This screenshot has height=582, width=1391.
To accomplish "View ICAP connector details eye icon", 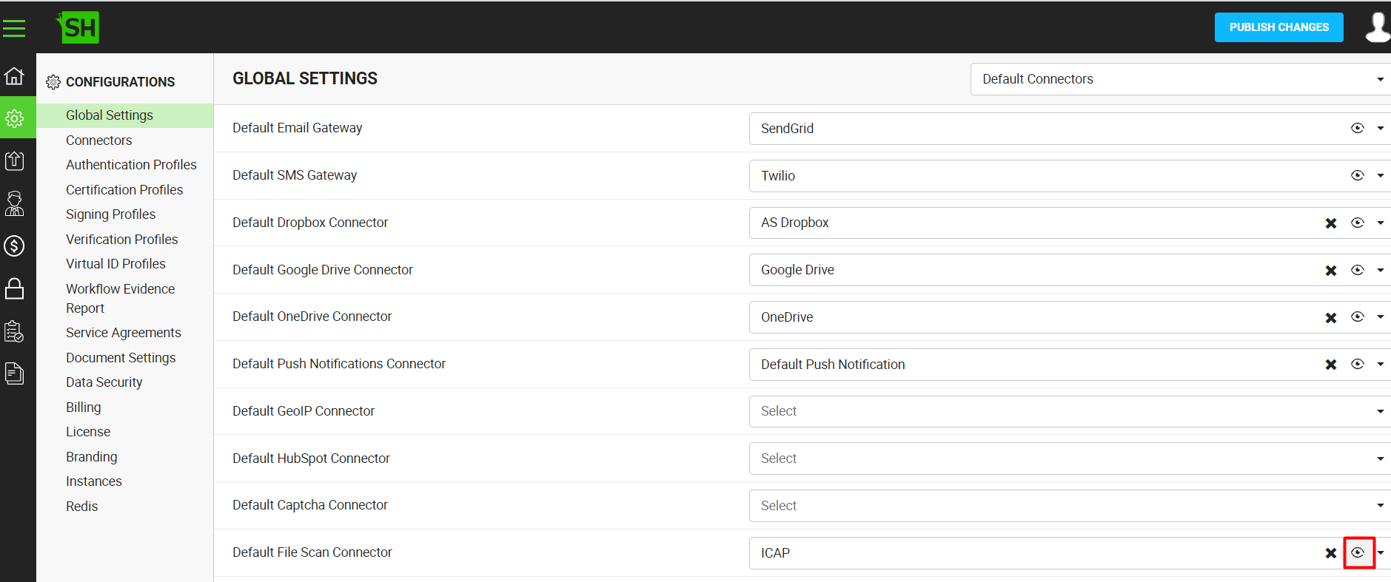I will coord(1358,552).
